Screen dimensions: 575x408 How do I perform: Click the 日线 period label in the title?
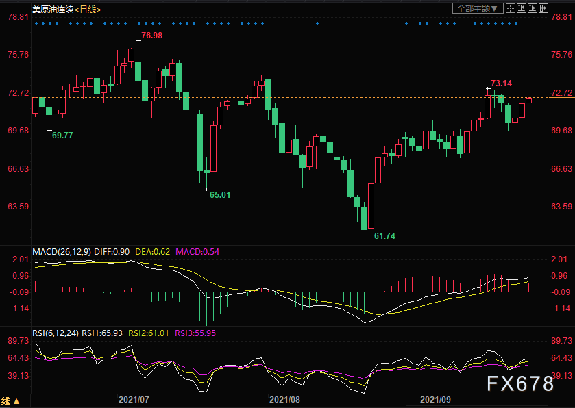click(x=87, y=10)
